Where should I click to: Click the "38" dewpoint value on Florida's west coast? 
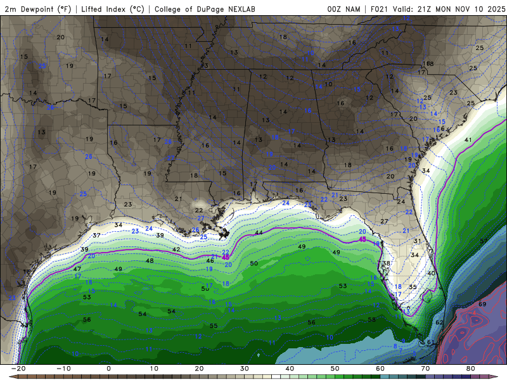coord(386,263)
